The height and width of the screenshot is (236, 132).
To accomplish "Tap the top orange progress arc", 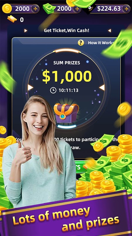I will tap(67, 51).
